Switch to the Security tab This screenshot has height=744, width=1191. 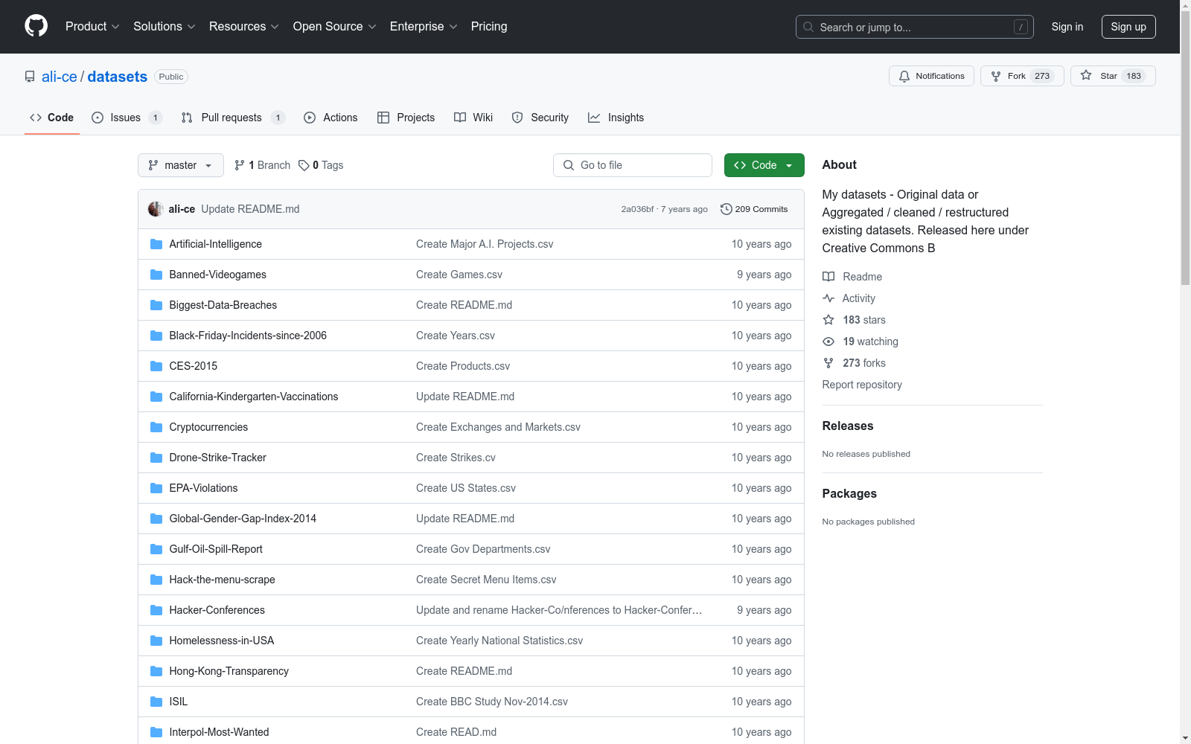(x=540, y=118)
